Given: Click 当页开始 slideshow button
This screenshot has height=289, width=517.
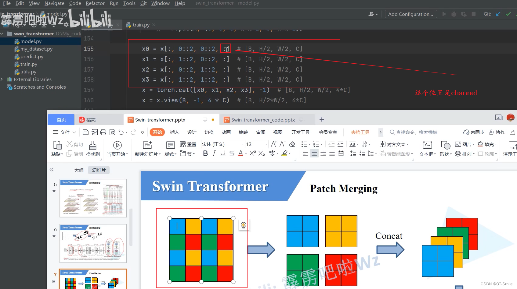Looking at the screenshot, I should [117, 148].
